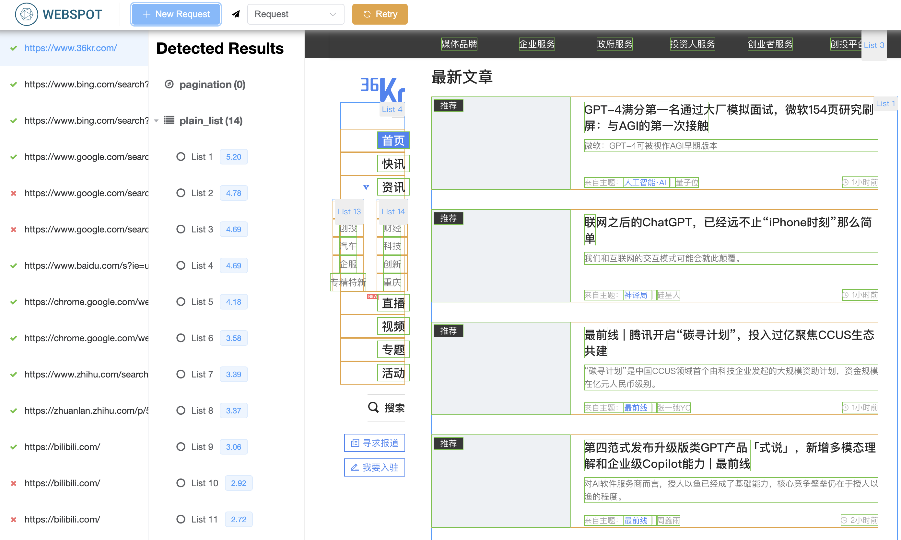Go to the 专题 nav tab
The width and height of the screenshot is (901, 540).
click(x=393, y=350)
